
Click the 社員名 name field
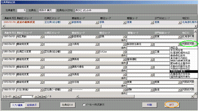47,10
